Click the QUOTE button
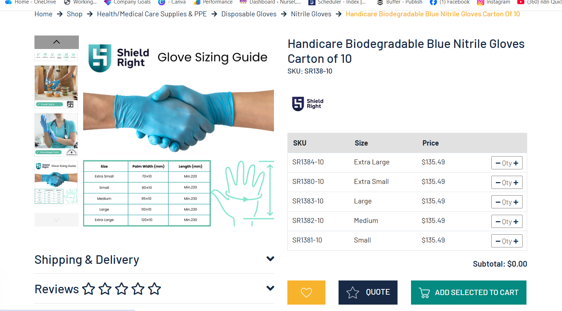 368,293
